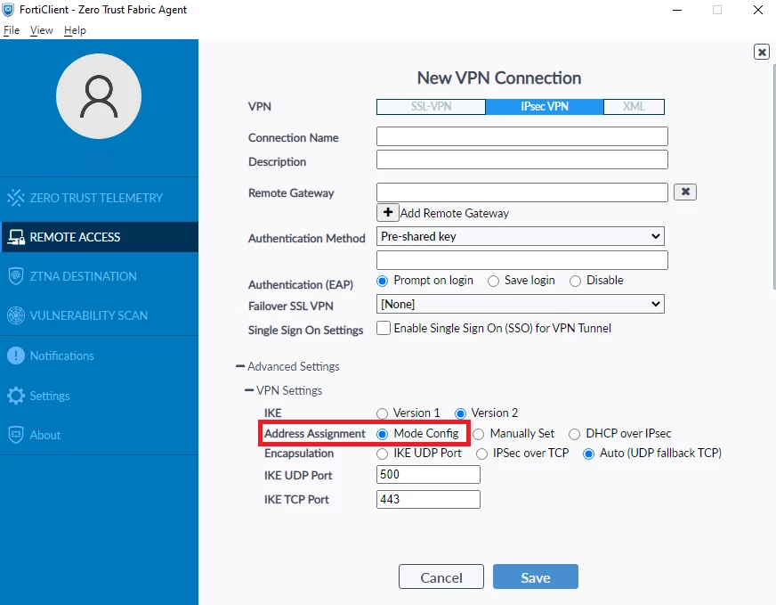Click the Add Remote Gateway label
Image resolution: width=776 pixels, height=605 pixels.
point(455,213)
